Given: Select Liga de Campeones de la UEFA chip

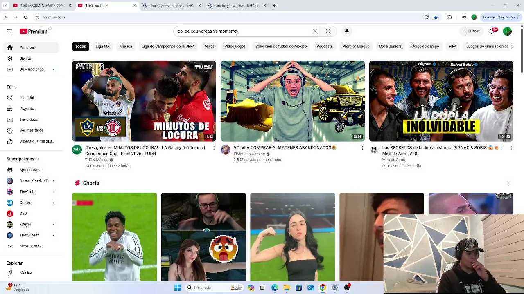Looking at the screenshot, I should 168,47.
